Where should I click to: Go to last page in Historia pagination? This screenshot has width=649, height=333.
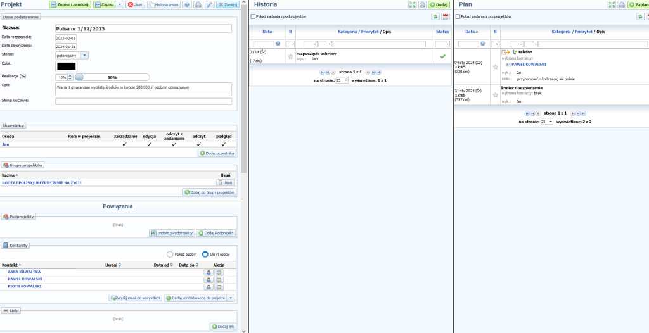point(379,72)
